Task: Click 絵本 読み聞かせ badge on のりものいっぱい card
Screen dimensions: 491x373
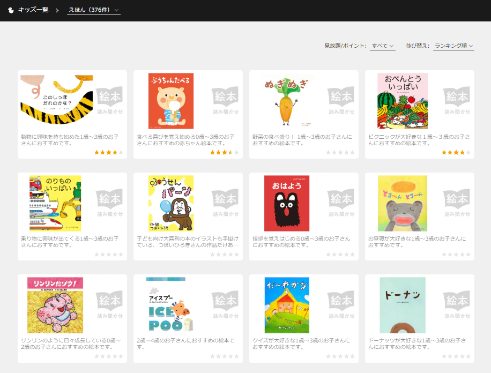Action: click(109, 203)
